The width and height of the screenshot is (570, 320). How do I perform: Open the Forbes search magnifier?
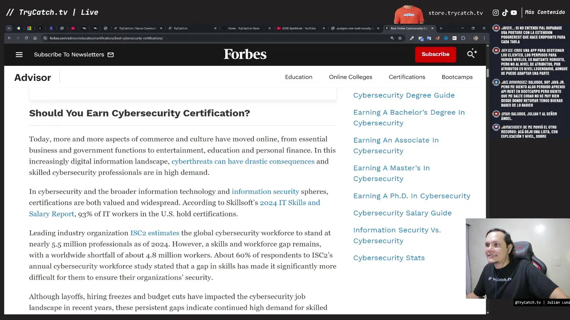tap(472, 54)
